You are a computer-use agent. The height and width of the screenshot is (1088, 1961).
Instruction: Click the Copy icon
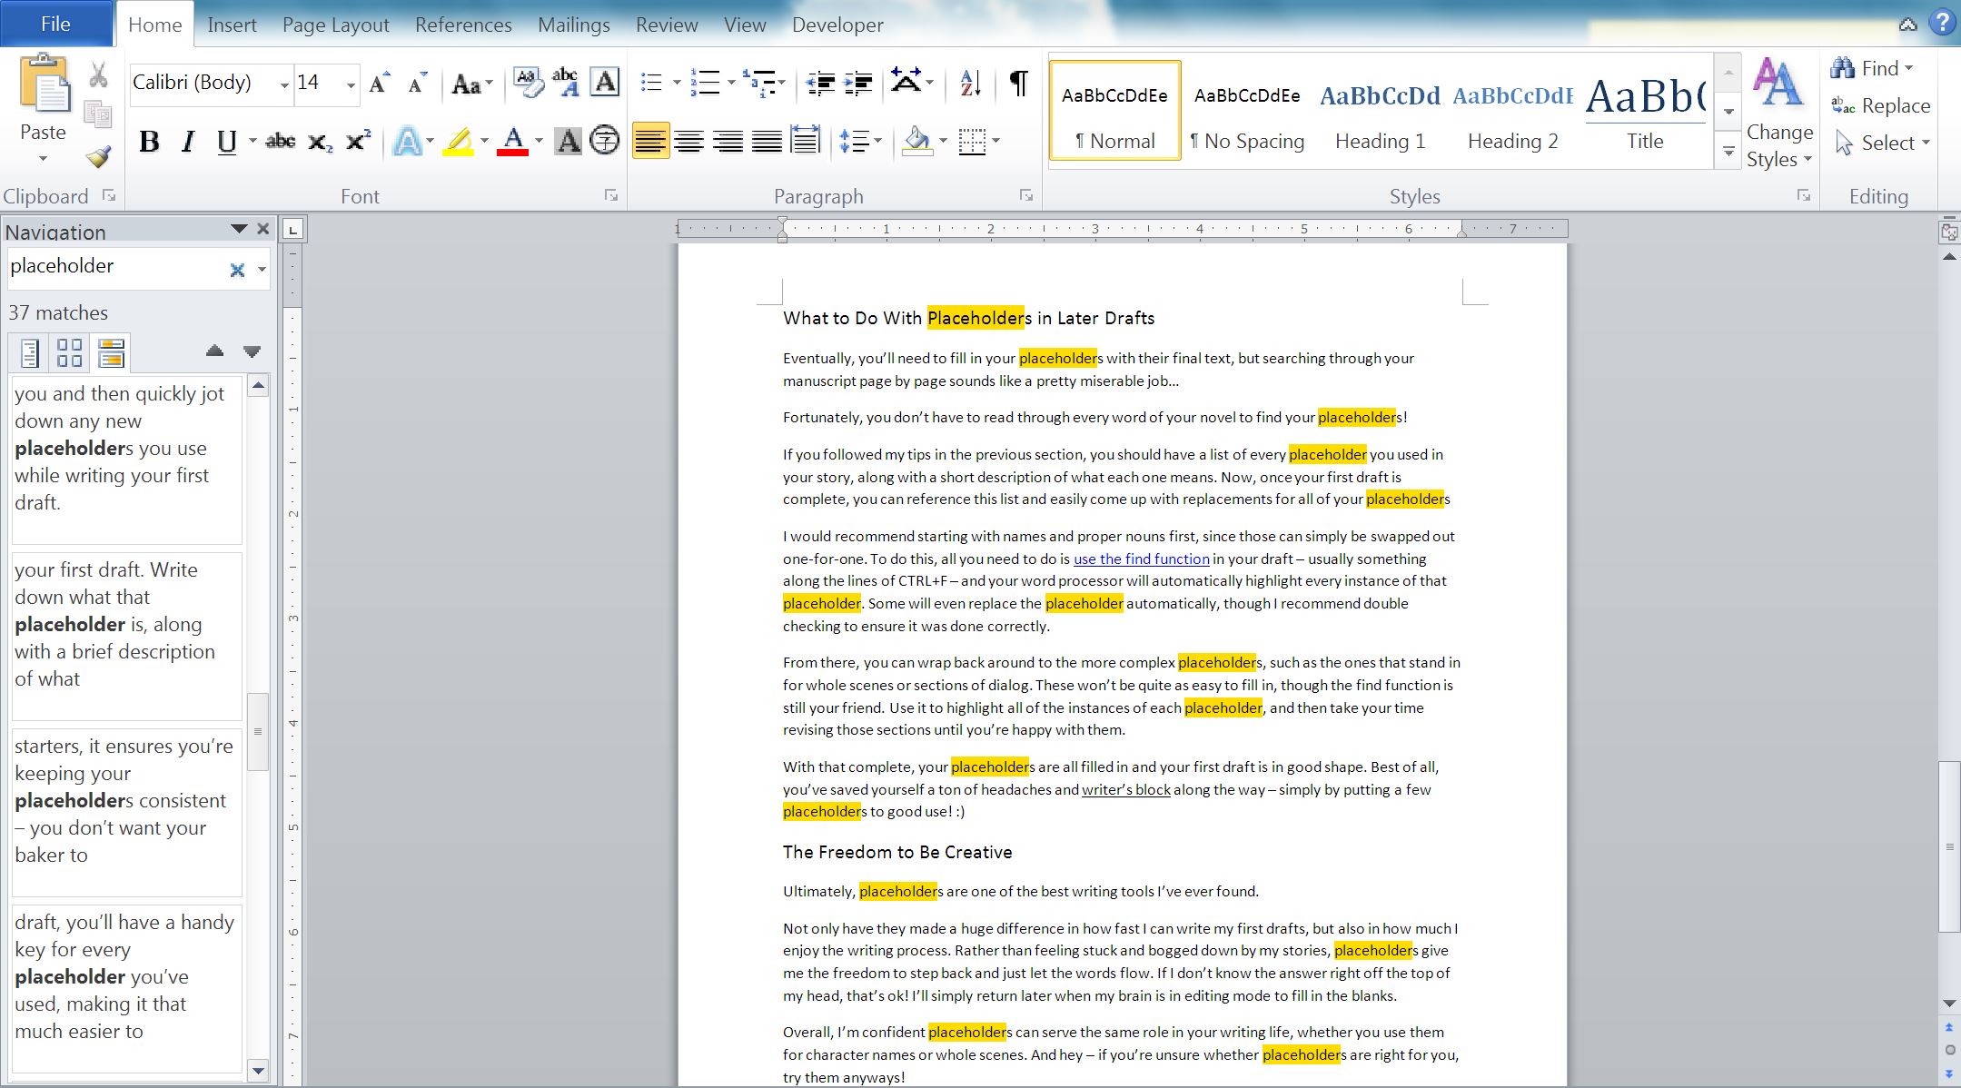[98, 115]
